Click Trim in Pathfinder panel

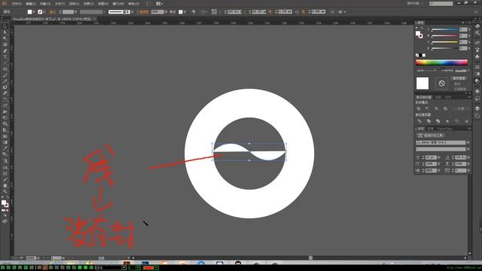pyautogui.click(x=429, y=121)
